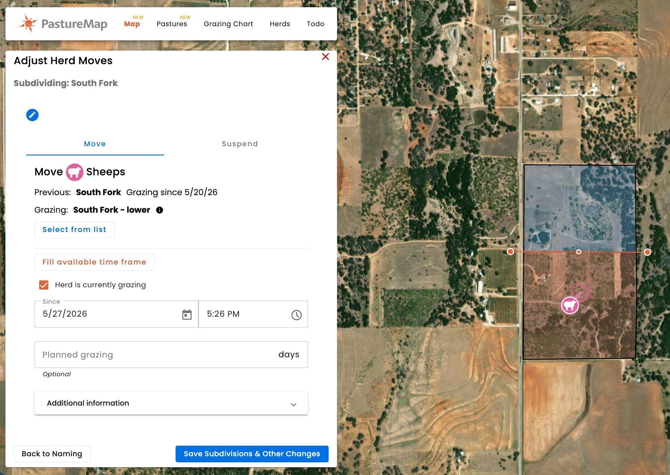The height and width of the screenshot is (475, 670).
Task: Close the Adjust Herd Moves panel
Action: pos(325,57)
